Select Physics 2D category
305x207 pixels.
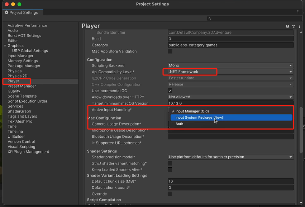[17, 76]
